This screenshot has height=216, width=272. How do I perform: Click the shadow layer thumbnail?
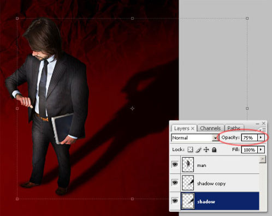188,201
